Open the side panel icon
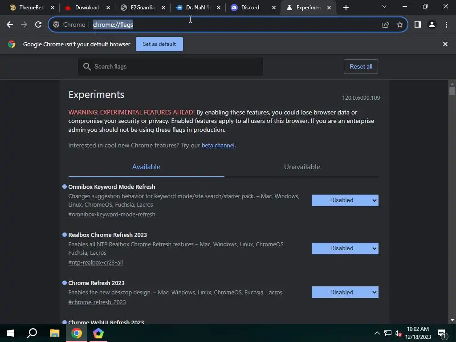This screenshot has width=456, height=342. [418, 25]
